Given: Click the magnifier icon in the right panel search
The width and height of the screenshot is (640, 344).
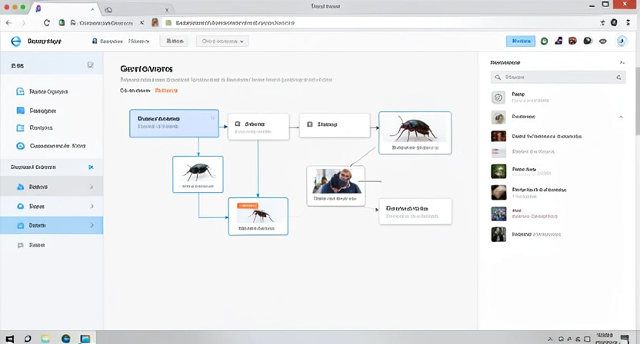Looking at the screenshot, I should click(498, 78).
